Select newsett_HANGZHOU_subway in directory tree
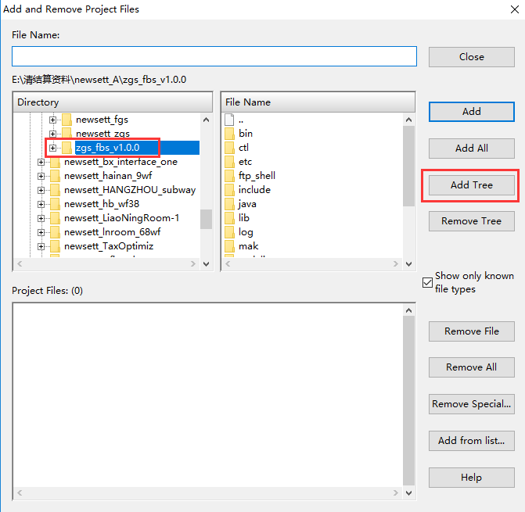 coord(130,190)
